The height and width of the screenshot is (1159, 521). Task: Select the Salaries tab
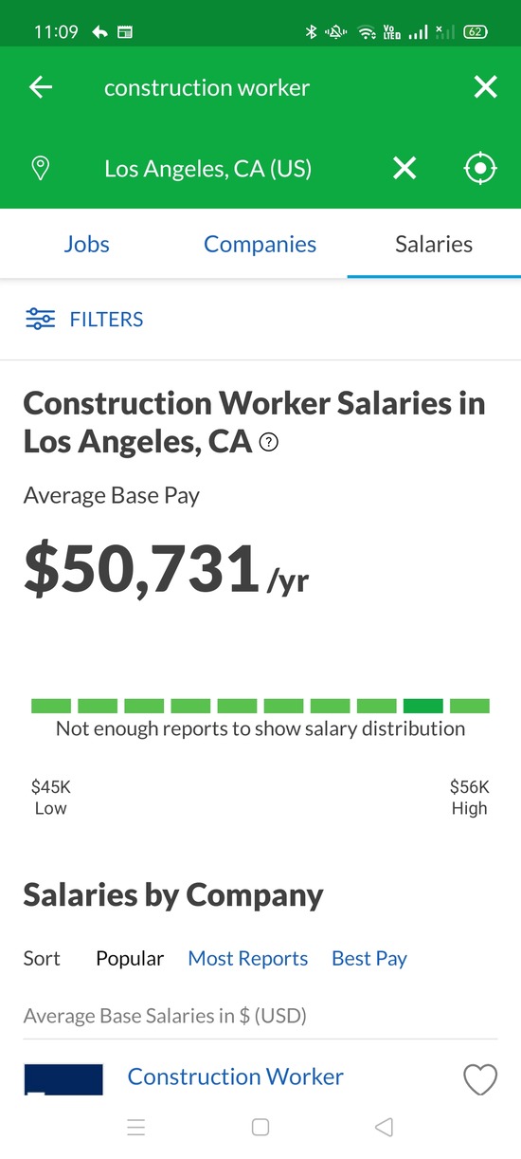pyautogui.click(x=434, y=244)
